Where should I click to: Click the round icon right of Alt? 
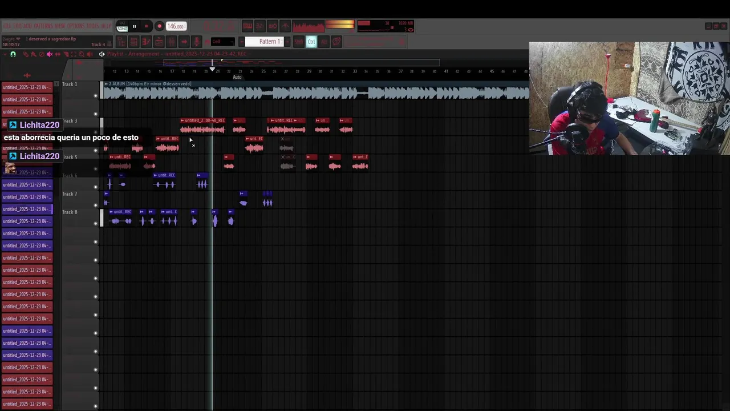click(336, 42)
